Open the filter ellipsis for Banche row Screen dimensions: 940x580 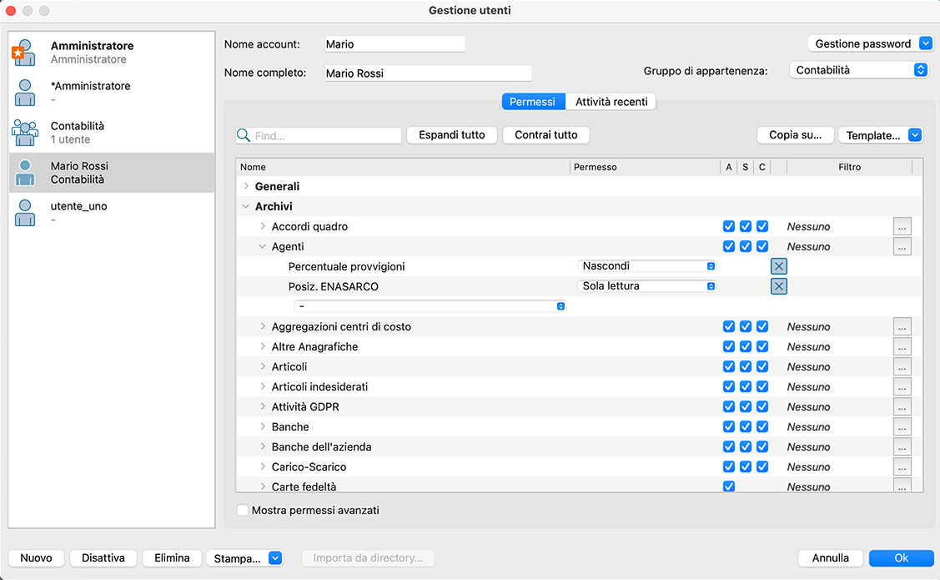(902, 426)
